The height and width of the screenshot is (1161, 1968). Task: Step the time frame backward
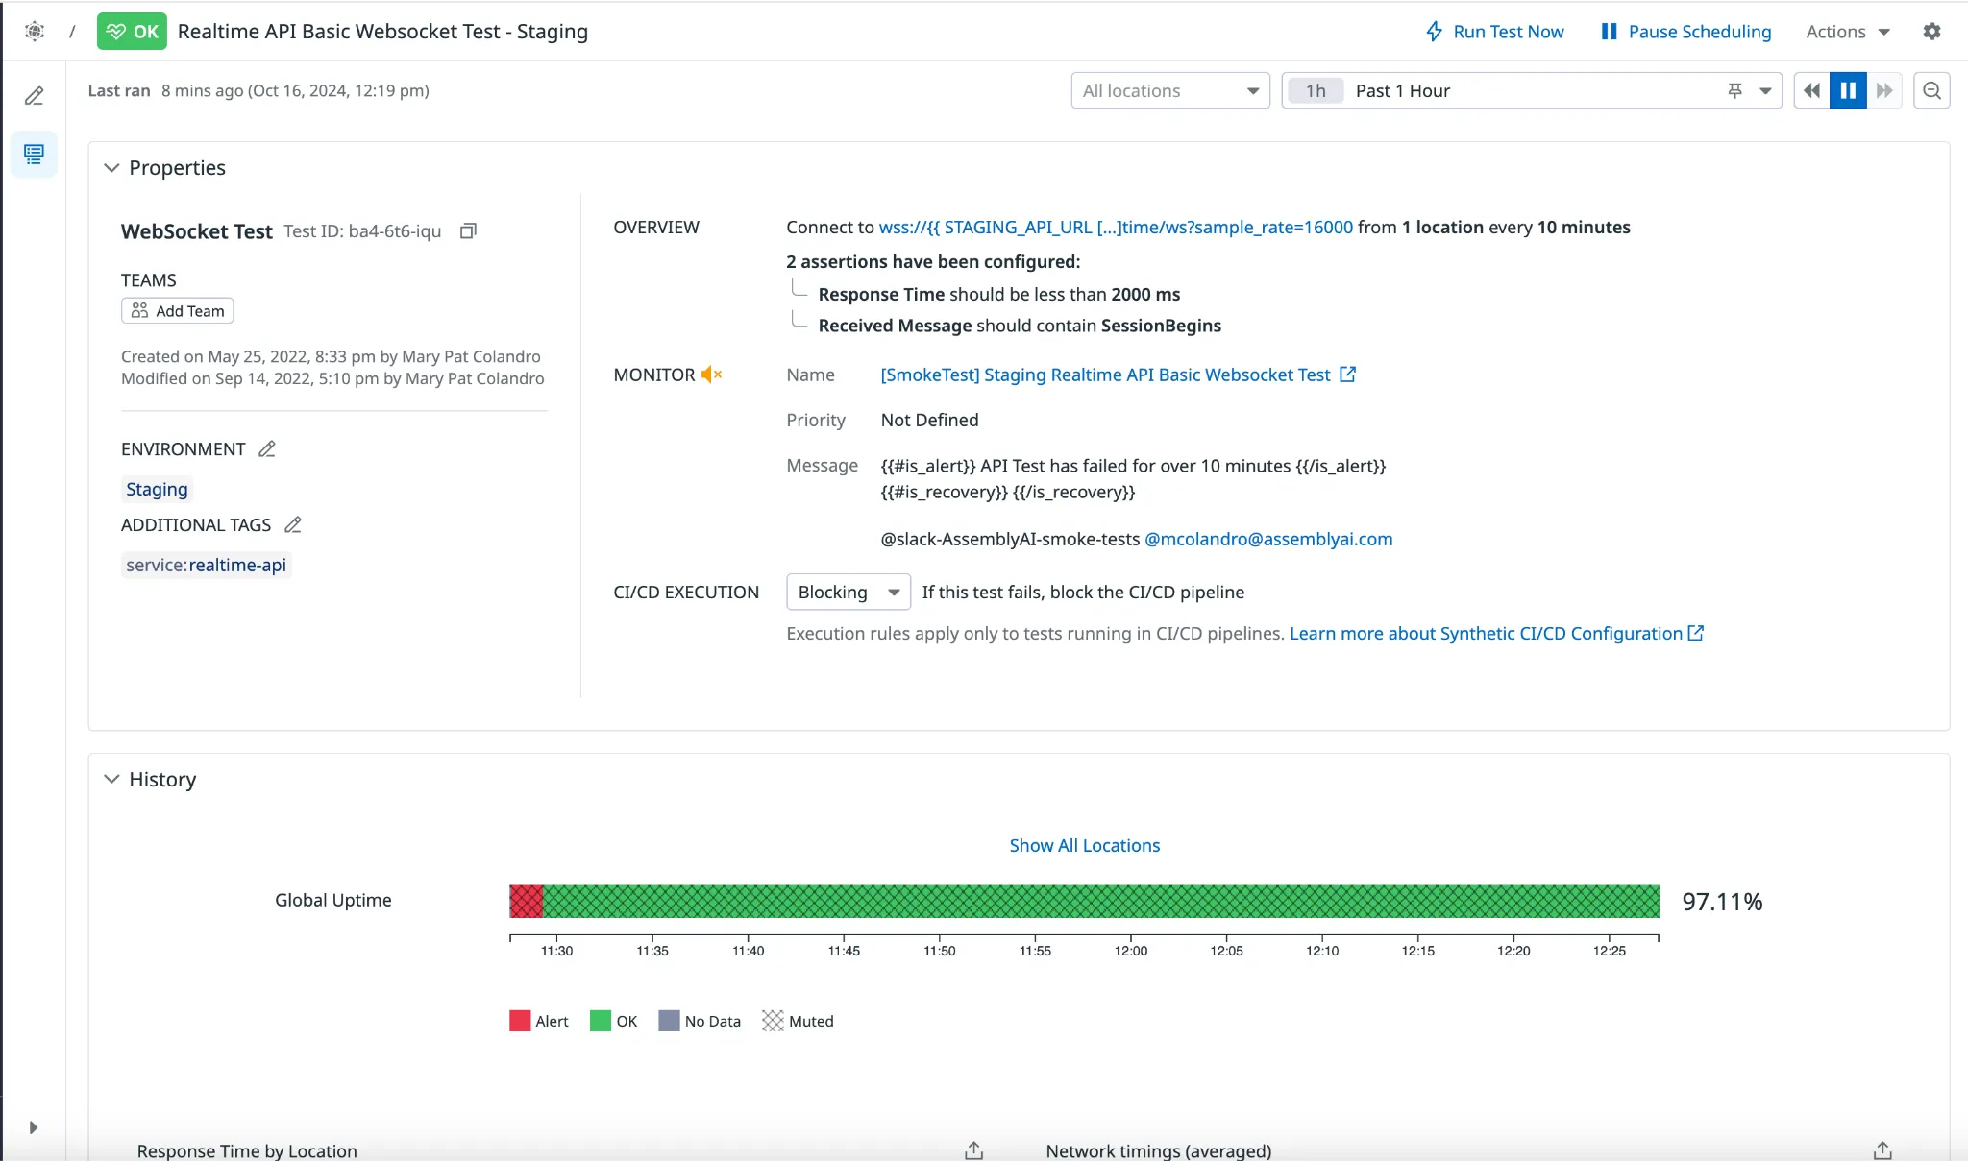pyautogui.click(x=1811, y=91)
